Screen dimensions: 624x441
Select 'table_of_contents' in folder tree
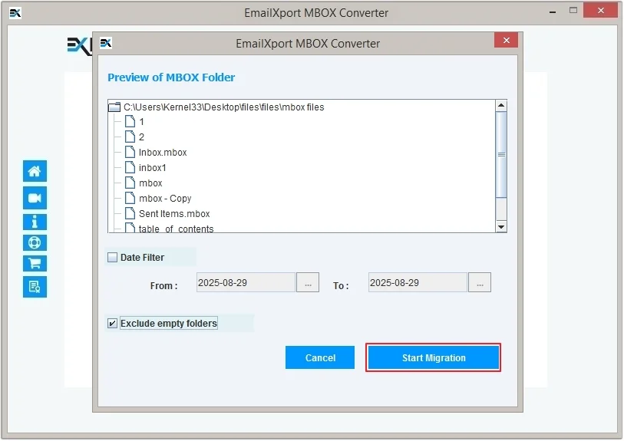[x=176, y=229]
